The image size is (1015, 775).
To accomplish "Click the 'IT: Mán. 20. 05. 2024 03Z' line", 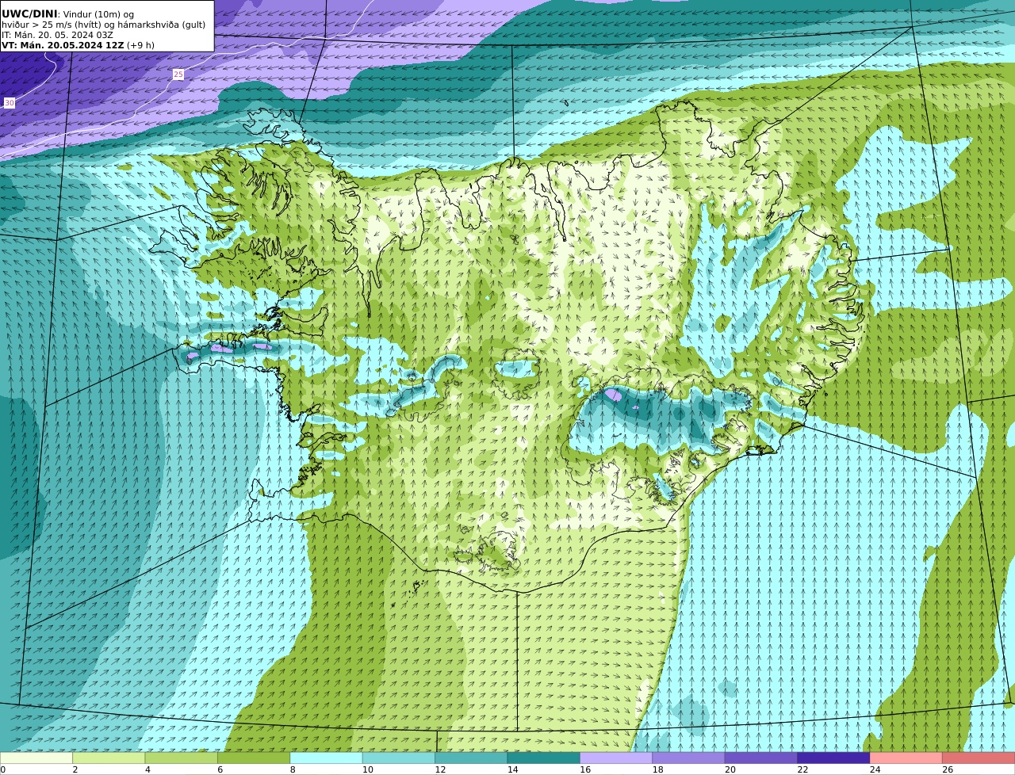I will 57,36.
